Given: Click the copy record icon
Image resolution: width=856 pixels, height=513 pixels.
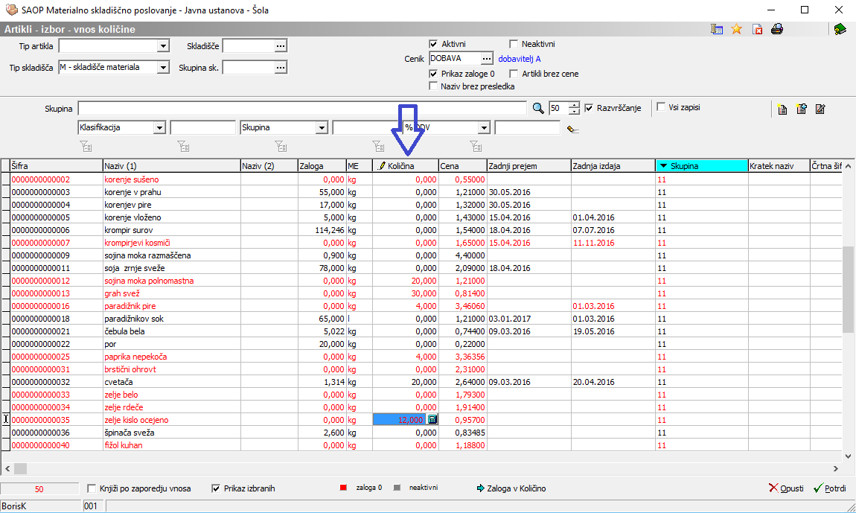Looking at the screenshot, I should 802,109.
